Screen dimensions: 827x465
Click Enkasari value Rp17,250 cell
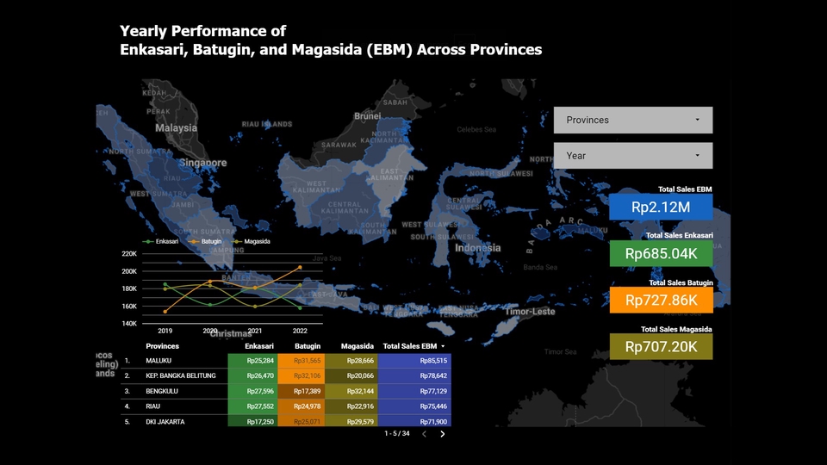point(252,421)
